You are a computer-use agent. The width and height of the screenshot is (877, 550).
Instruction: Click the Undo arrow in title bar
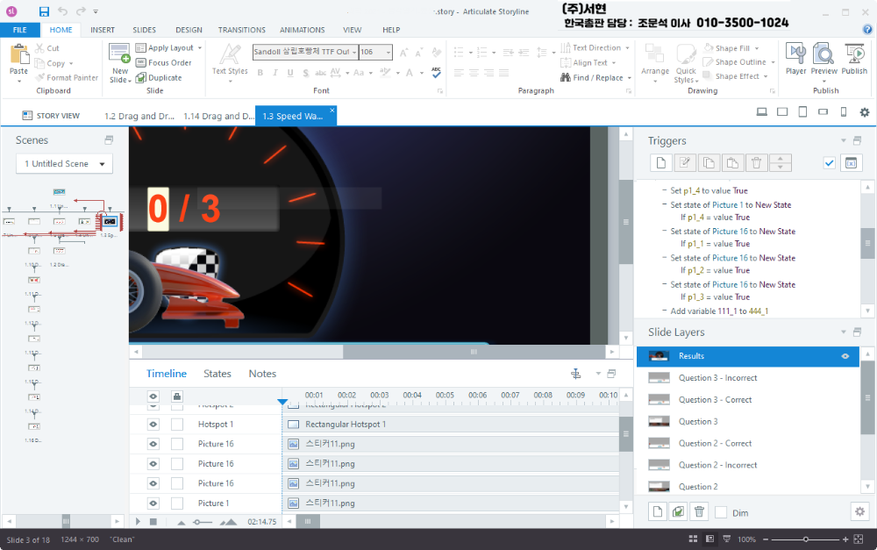[x=62, y=11]
